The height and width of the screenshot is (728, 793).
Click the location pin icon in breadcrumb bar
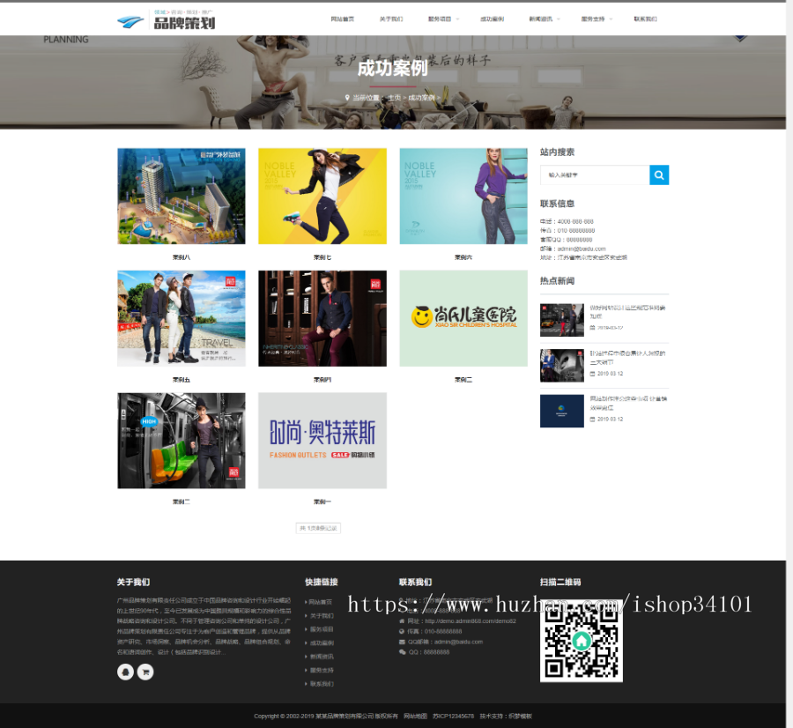[349, 99]
